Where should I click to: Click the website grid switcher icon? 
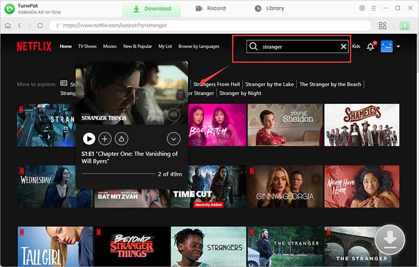pyautogui.click(x=383, y=26)
